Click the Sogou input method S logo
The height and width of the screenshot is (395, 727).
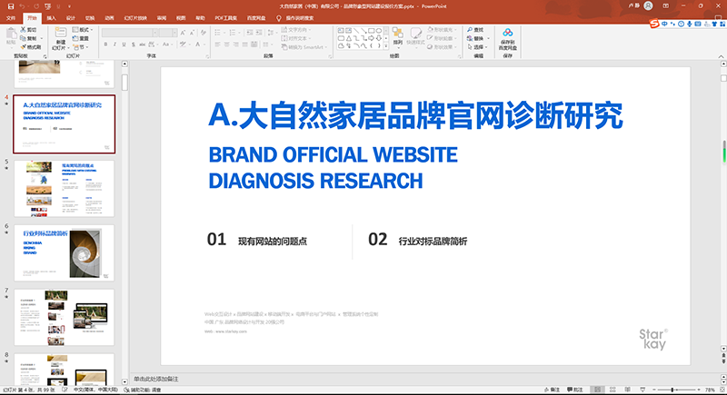tap(654, 24)
